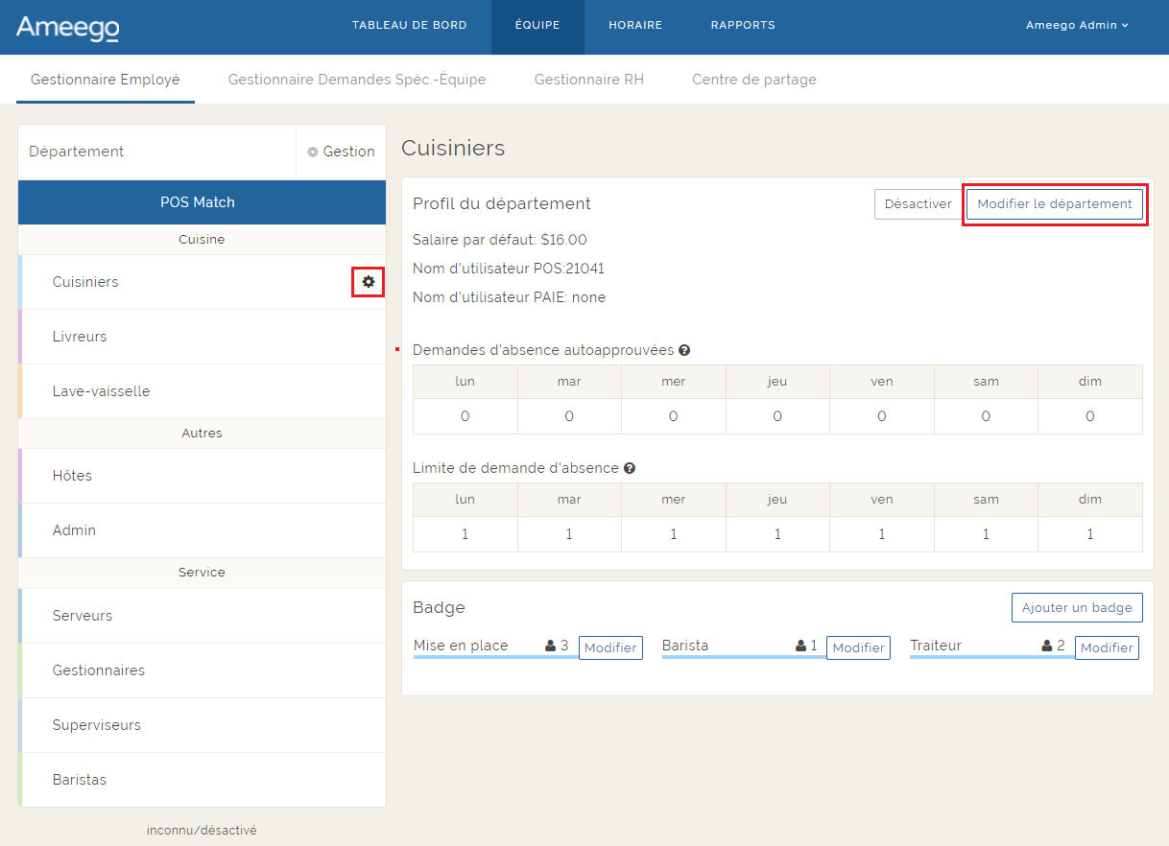This screenshot has width=1169, height=846.
Task: Click the person icon on Mise en place badge
Action: coord(551,646)
